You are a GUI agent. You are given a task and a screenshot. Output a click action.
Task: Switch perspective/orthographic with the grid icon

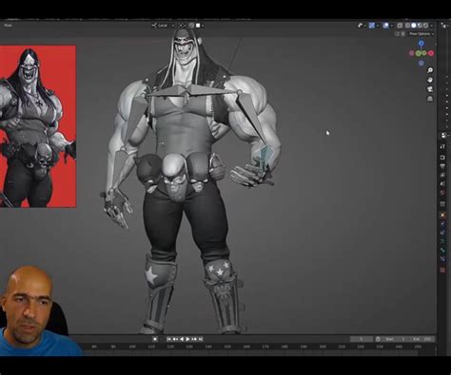(x=430, y=99)
